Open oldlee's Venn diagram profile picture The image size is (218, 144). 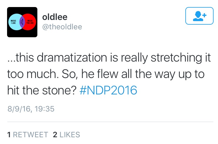coord(22,22)
